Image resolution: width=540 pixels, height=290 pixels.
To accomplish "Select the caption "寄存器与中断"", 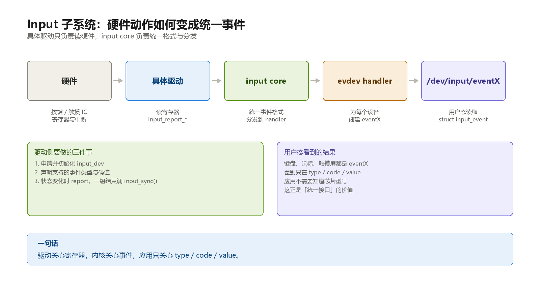I will coord(69,119).
